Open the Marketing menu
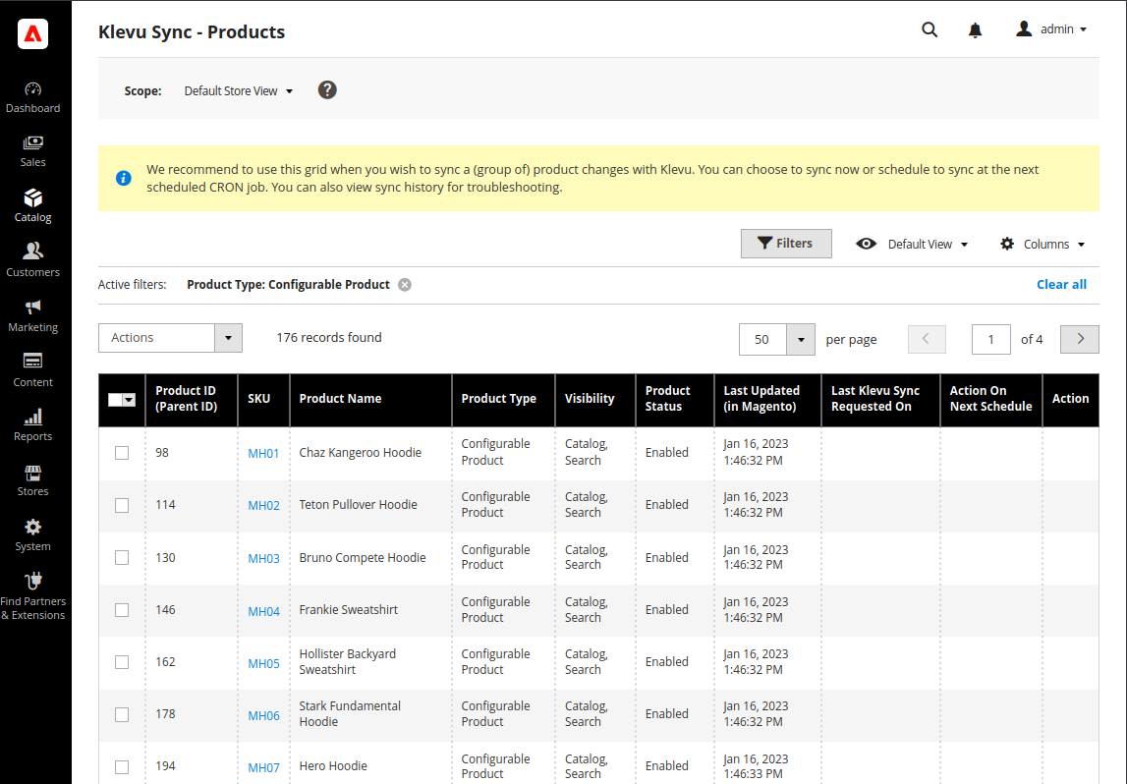This screenshot has height=784, width=1127. pyautogui.click(x=33, y=316)
